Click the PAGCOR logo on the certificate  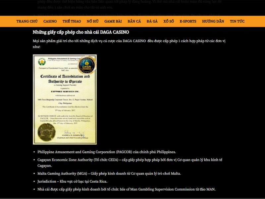pyautogui.click(x=42, y=62)
